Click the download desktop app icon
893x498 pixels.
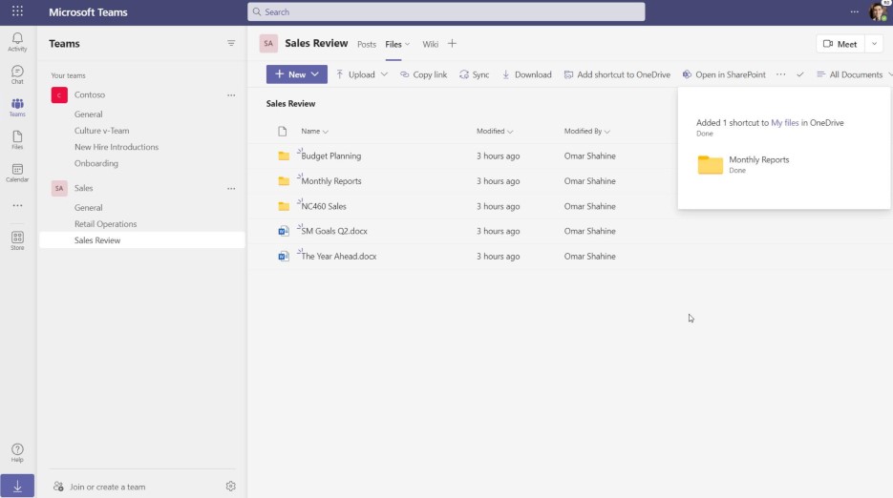pyautogui.click(x=17, y=486)
